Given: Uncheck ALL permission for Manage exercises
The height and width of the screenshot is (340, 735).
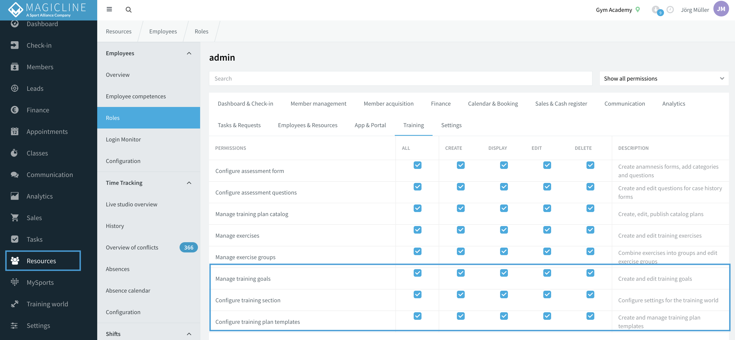Looking at the screenshot, I should [x=417, y=230].
